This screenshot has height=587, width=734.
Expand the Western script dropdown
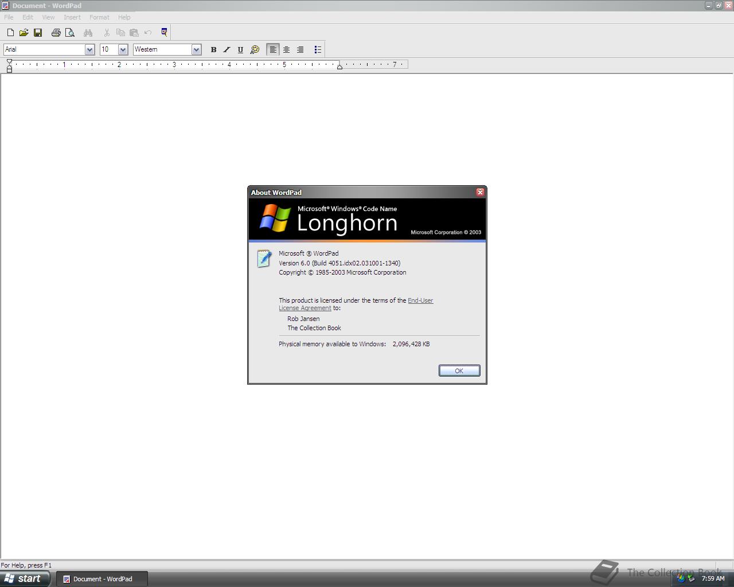click(196, 50)
